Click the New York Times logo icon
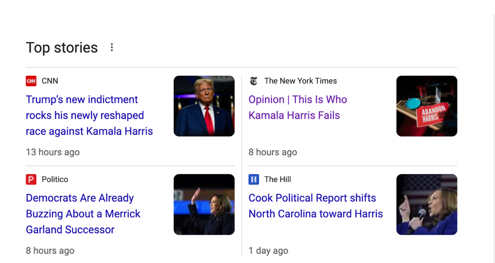This screenshot has height=263, width=495. [x=254, y=81]
